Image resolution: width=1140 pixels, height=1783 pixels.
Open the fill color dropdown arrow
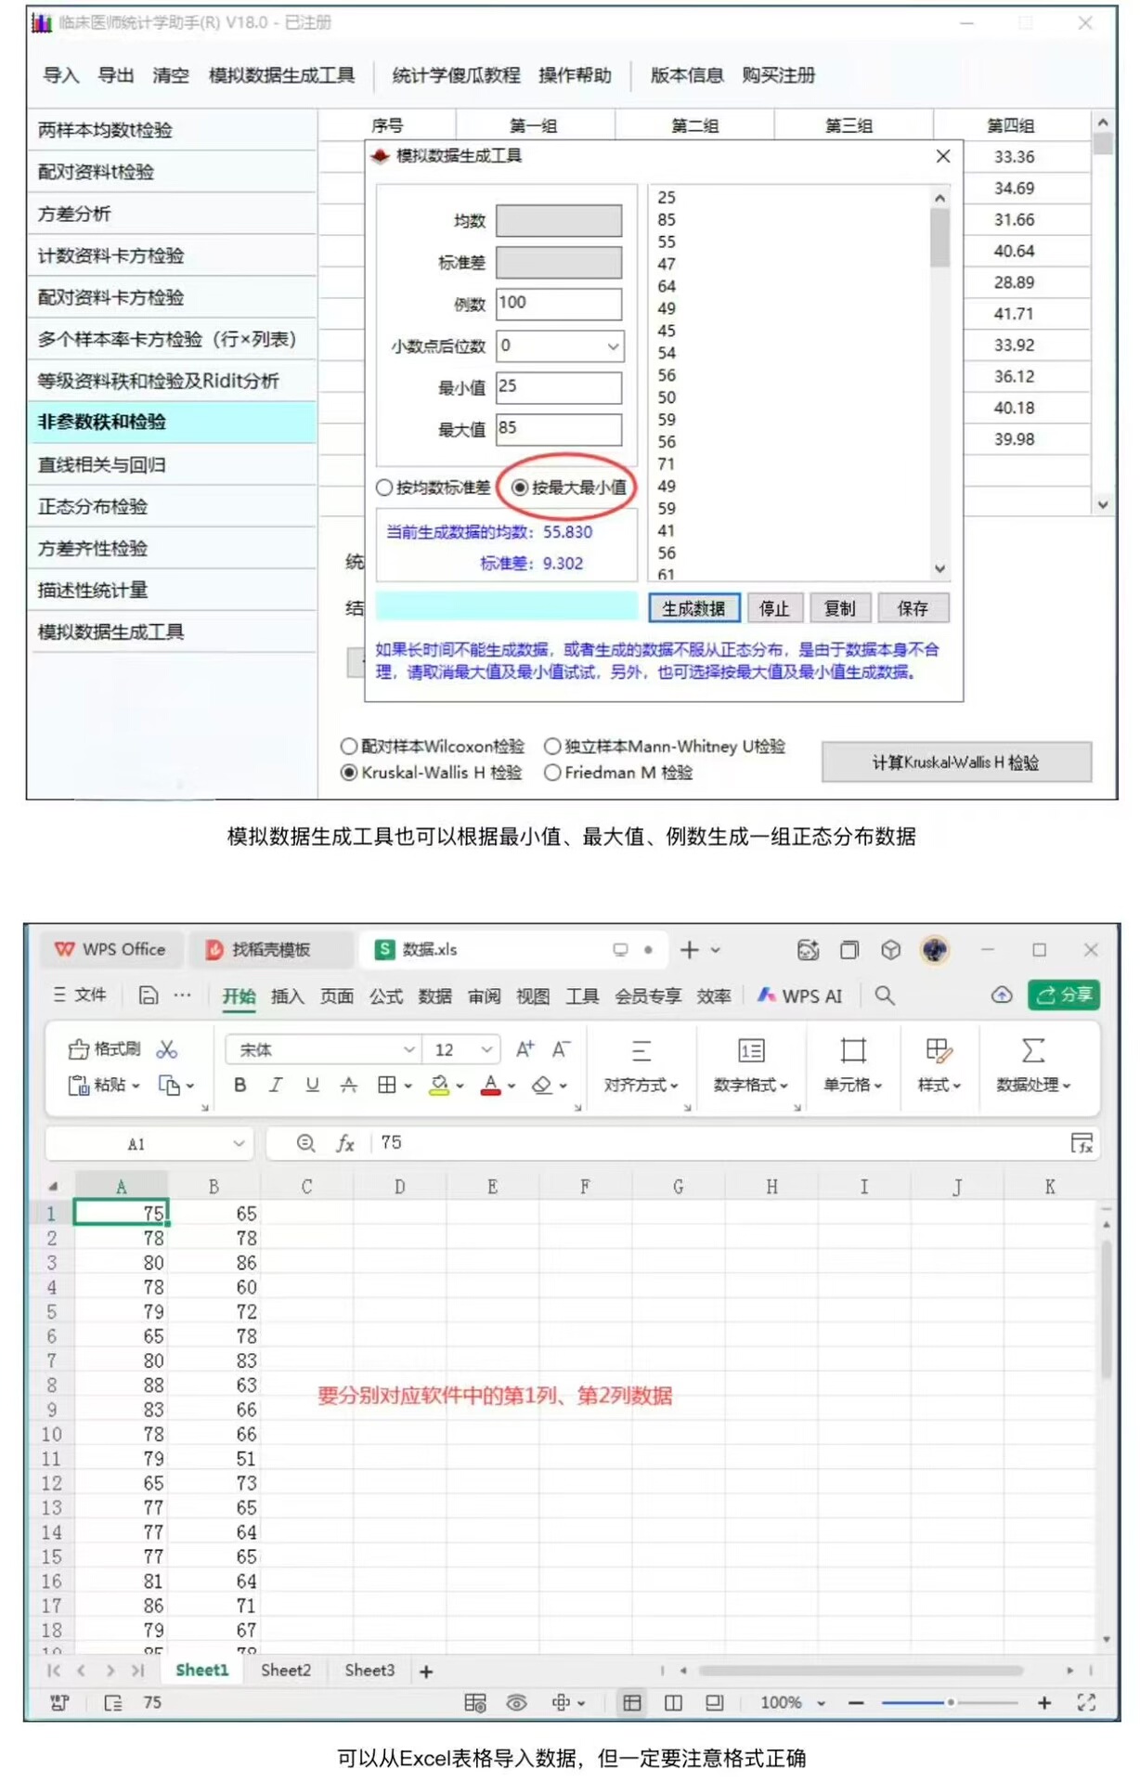coord(460,1086)
